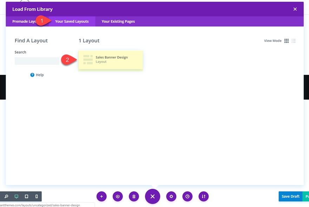
Task: Click the layout Search input field
Action: (37, 61)
